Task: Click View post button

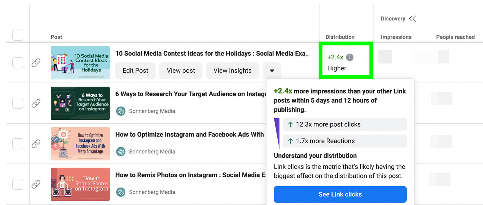Action: click(181, 71)
